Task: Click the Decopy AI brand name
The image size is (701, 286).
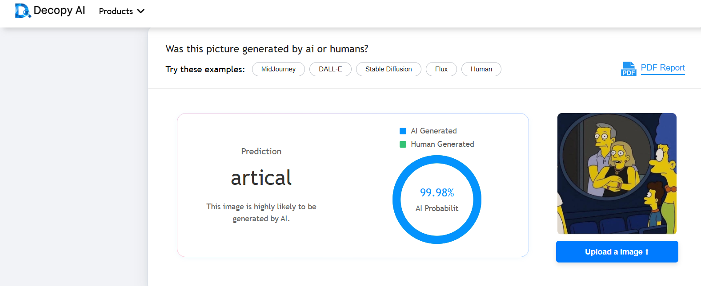Action: tap(59, 11)
